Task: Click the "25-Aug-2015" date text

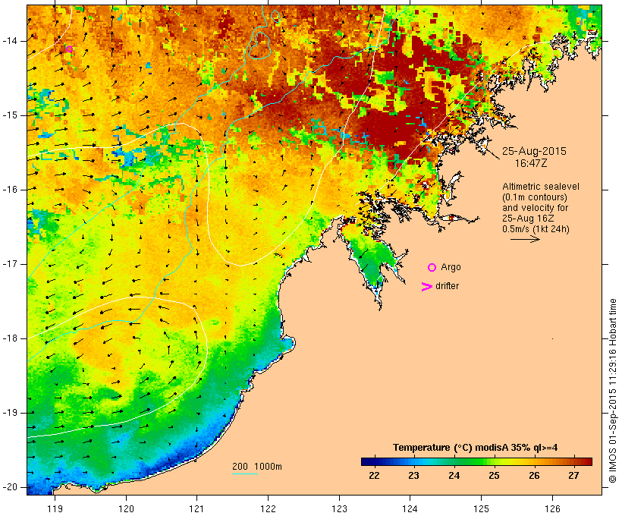Action: pos(534,151)
